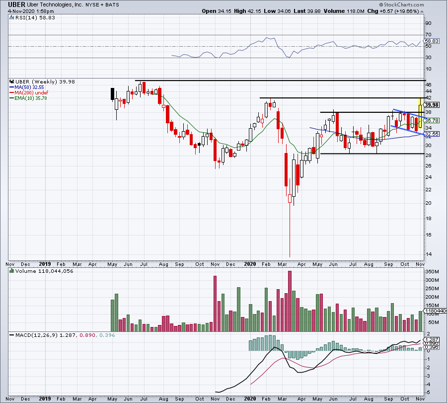
Task: Click the candlestick icon beside UBER (Weekly)
Action: tap(12, 81)
